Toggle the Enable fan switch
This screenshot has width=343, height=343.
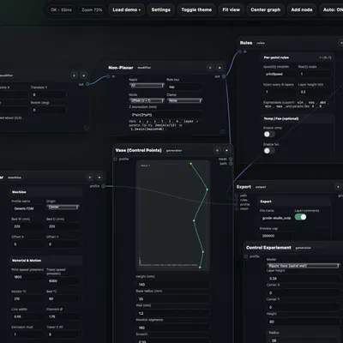269,151
